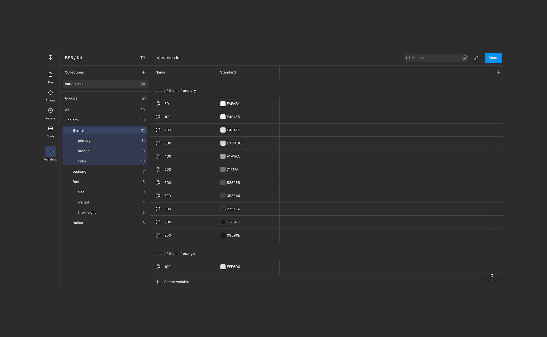Open the help question mark button
The height and width of the screenshot is (337, 547).
492,277
